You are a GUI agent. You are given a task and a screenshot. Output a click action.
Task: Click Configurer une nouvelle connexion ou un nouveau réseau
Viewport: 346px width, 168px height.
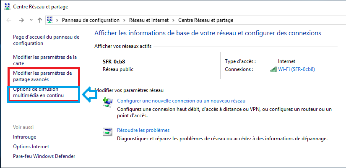[x=181, y=101]
